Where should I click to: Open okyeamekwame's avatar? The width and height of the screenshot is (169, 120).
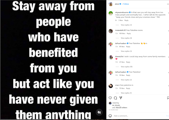111,13
